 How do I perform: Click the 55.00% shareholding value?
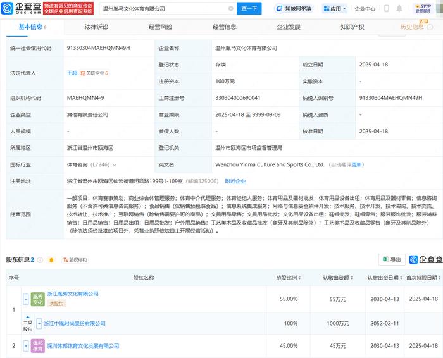pos(289,299)
